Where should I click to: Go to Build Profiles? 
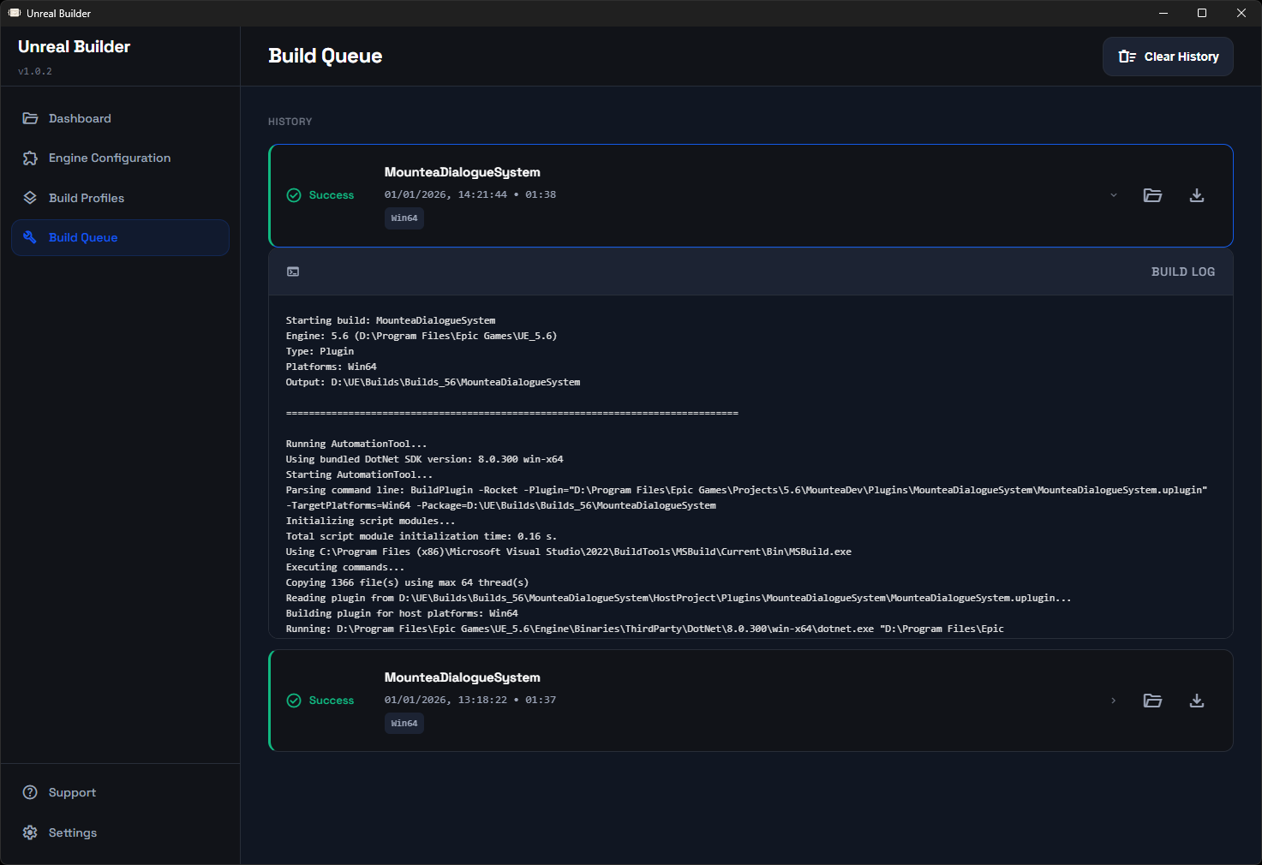coord(120,198)
